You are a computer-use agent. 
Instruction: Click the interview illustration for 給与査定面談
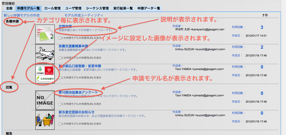click(45, 120)
